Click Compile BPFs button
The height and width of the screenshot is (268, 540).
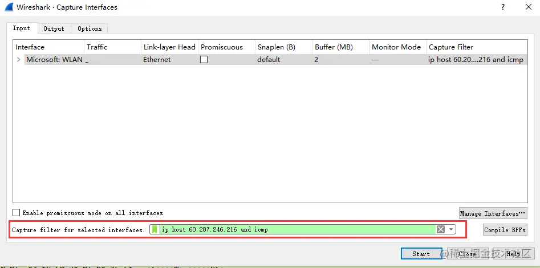(x=505, y=229)
